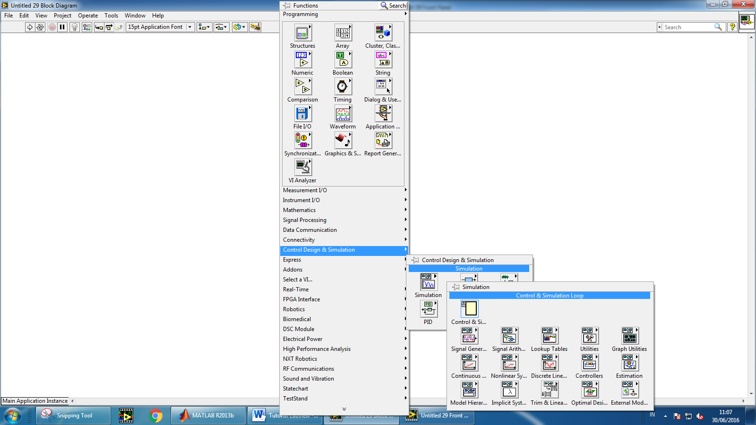756x425 pixels.
Task: Open the 15pt Application Font dropdown
Action: pos(160,27)
